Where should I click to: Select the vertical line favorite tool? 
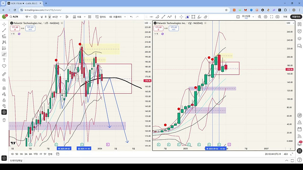pos(175,17)
